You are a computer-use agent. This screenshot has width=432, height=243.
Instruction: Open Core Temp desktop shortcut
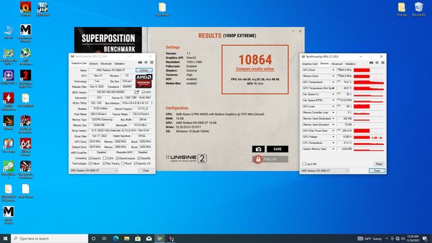[x=9, y=146]
